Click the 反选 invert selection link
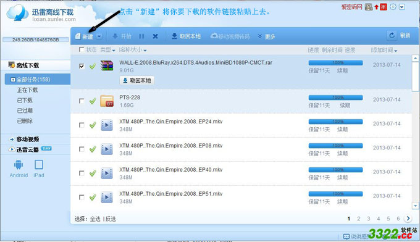 (111, 219)
